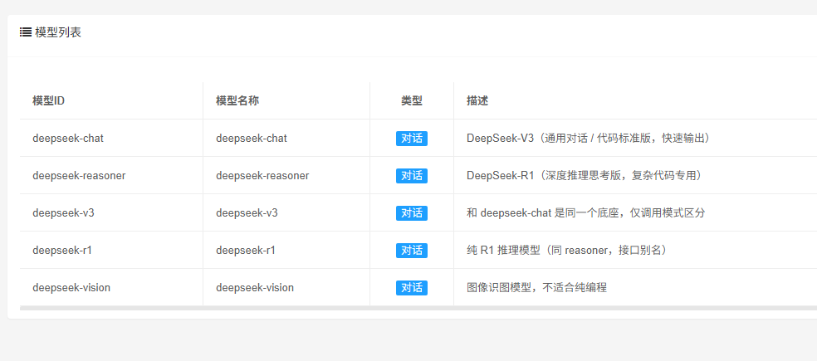Click the horizontal scrollbar under the table
This screenshot has height=361, width=817.
(x=418, y=309)
